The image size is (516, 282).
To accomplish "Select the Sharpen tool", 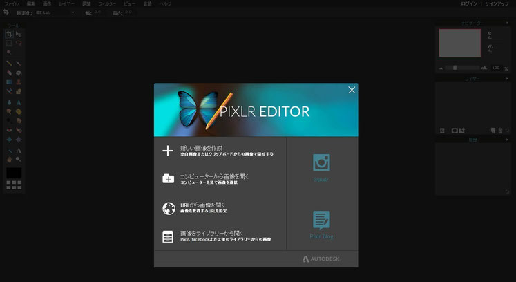I will point(19,102).
